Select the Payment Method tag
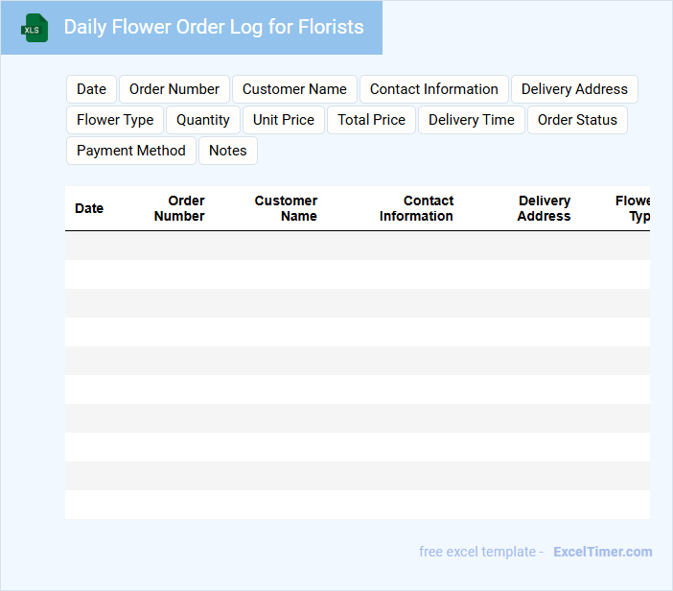673x591 pixels. coord(131,151)
